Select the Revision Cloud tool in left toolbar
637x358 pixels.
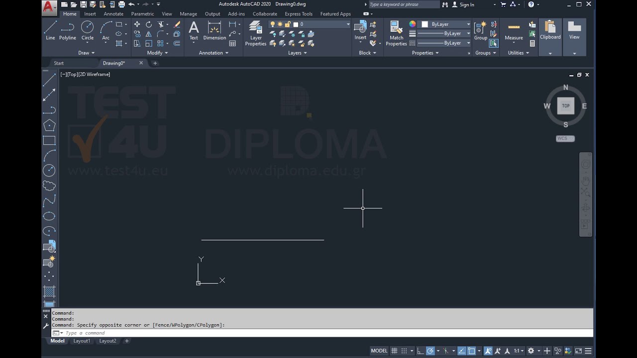click(x=49, y=186)
